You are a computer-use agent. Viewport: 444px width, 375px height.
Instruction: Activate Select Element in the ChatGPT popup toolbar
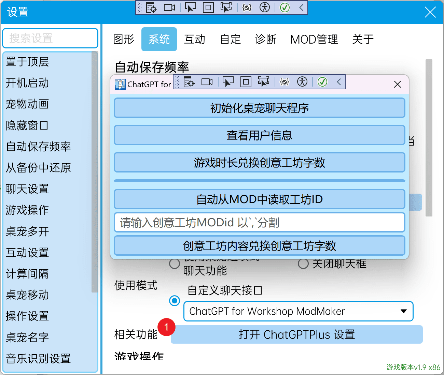(x=228, y=82)
